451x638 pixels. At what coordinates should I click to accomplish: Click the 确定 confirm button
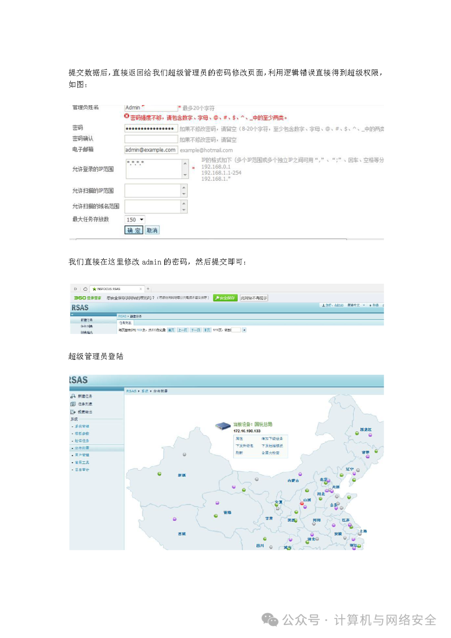(x=134, y=230)
